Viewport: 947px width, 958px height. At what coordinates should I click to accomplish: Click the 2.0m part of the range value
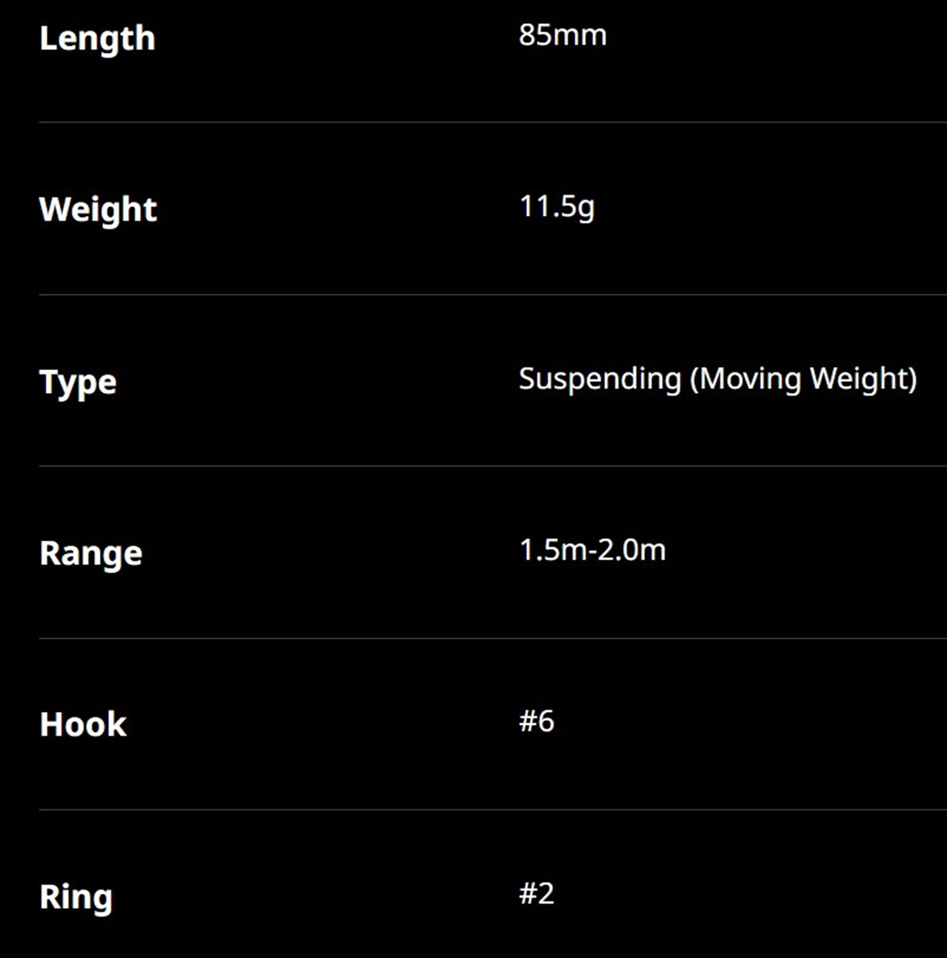click(x=631, y=550)
